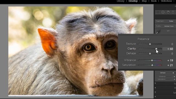Go to the Map module
176x99 pixels.
[x=144, y=1]
